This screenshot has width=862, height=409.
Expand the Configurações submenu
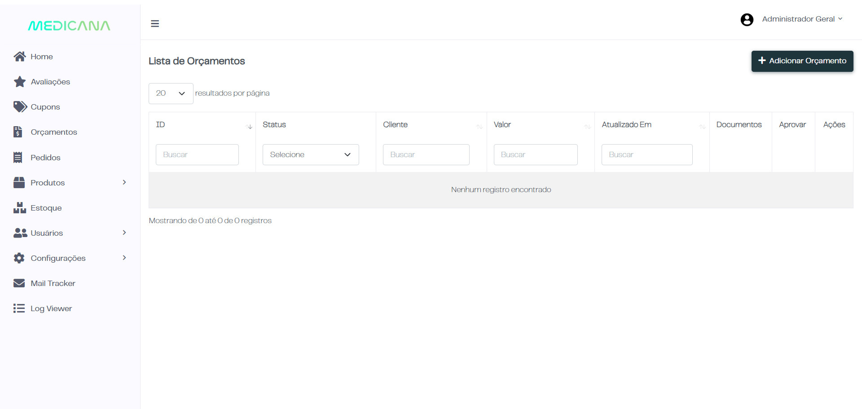click(x=124, y=258)
